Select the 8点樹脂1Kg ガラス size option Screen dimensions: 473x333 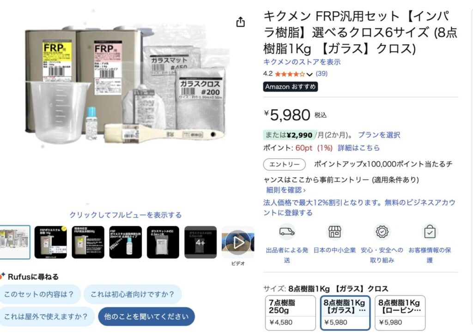345,313
